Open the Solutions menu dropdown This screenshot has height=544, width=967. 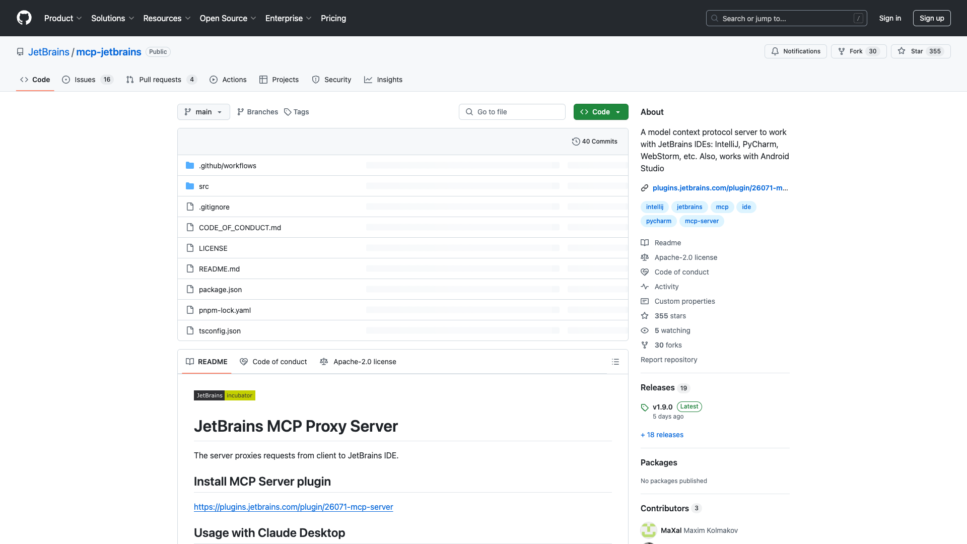point(112,18)
